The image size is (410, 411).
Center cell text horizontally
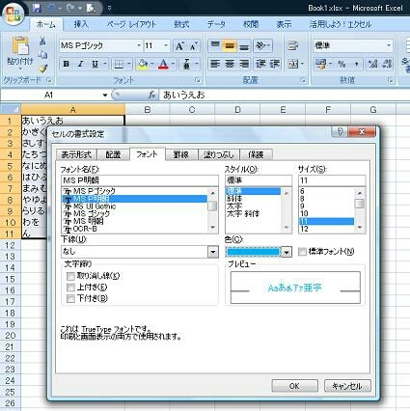pyautogui.click(x=230, y=64)
